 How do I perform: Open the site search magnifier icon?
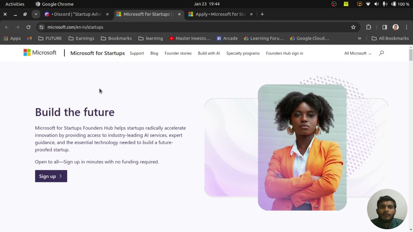coord(381,53)
